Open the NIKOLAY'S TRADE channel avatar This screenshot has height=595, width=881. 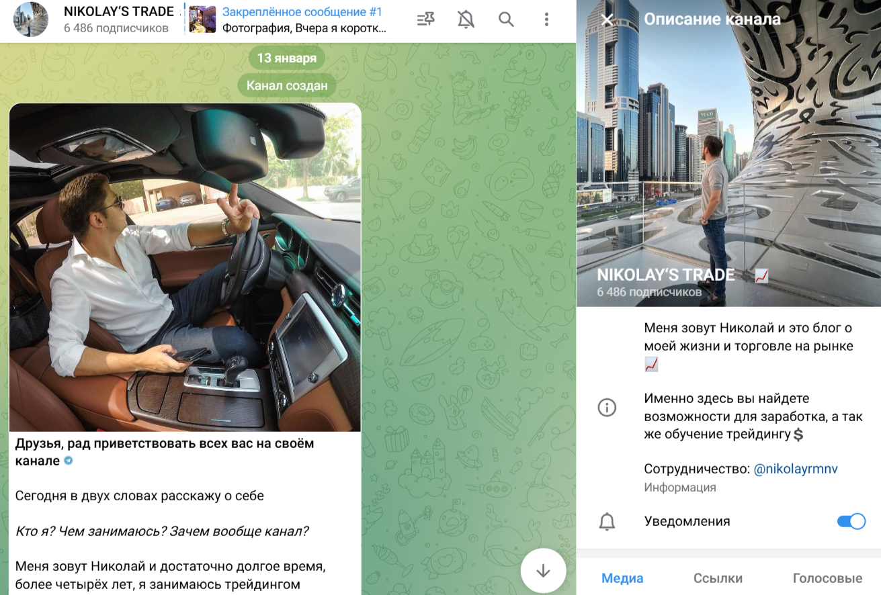[x=31, y=19]
